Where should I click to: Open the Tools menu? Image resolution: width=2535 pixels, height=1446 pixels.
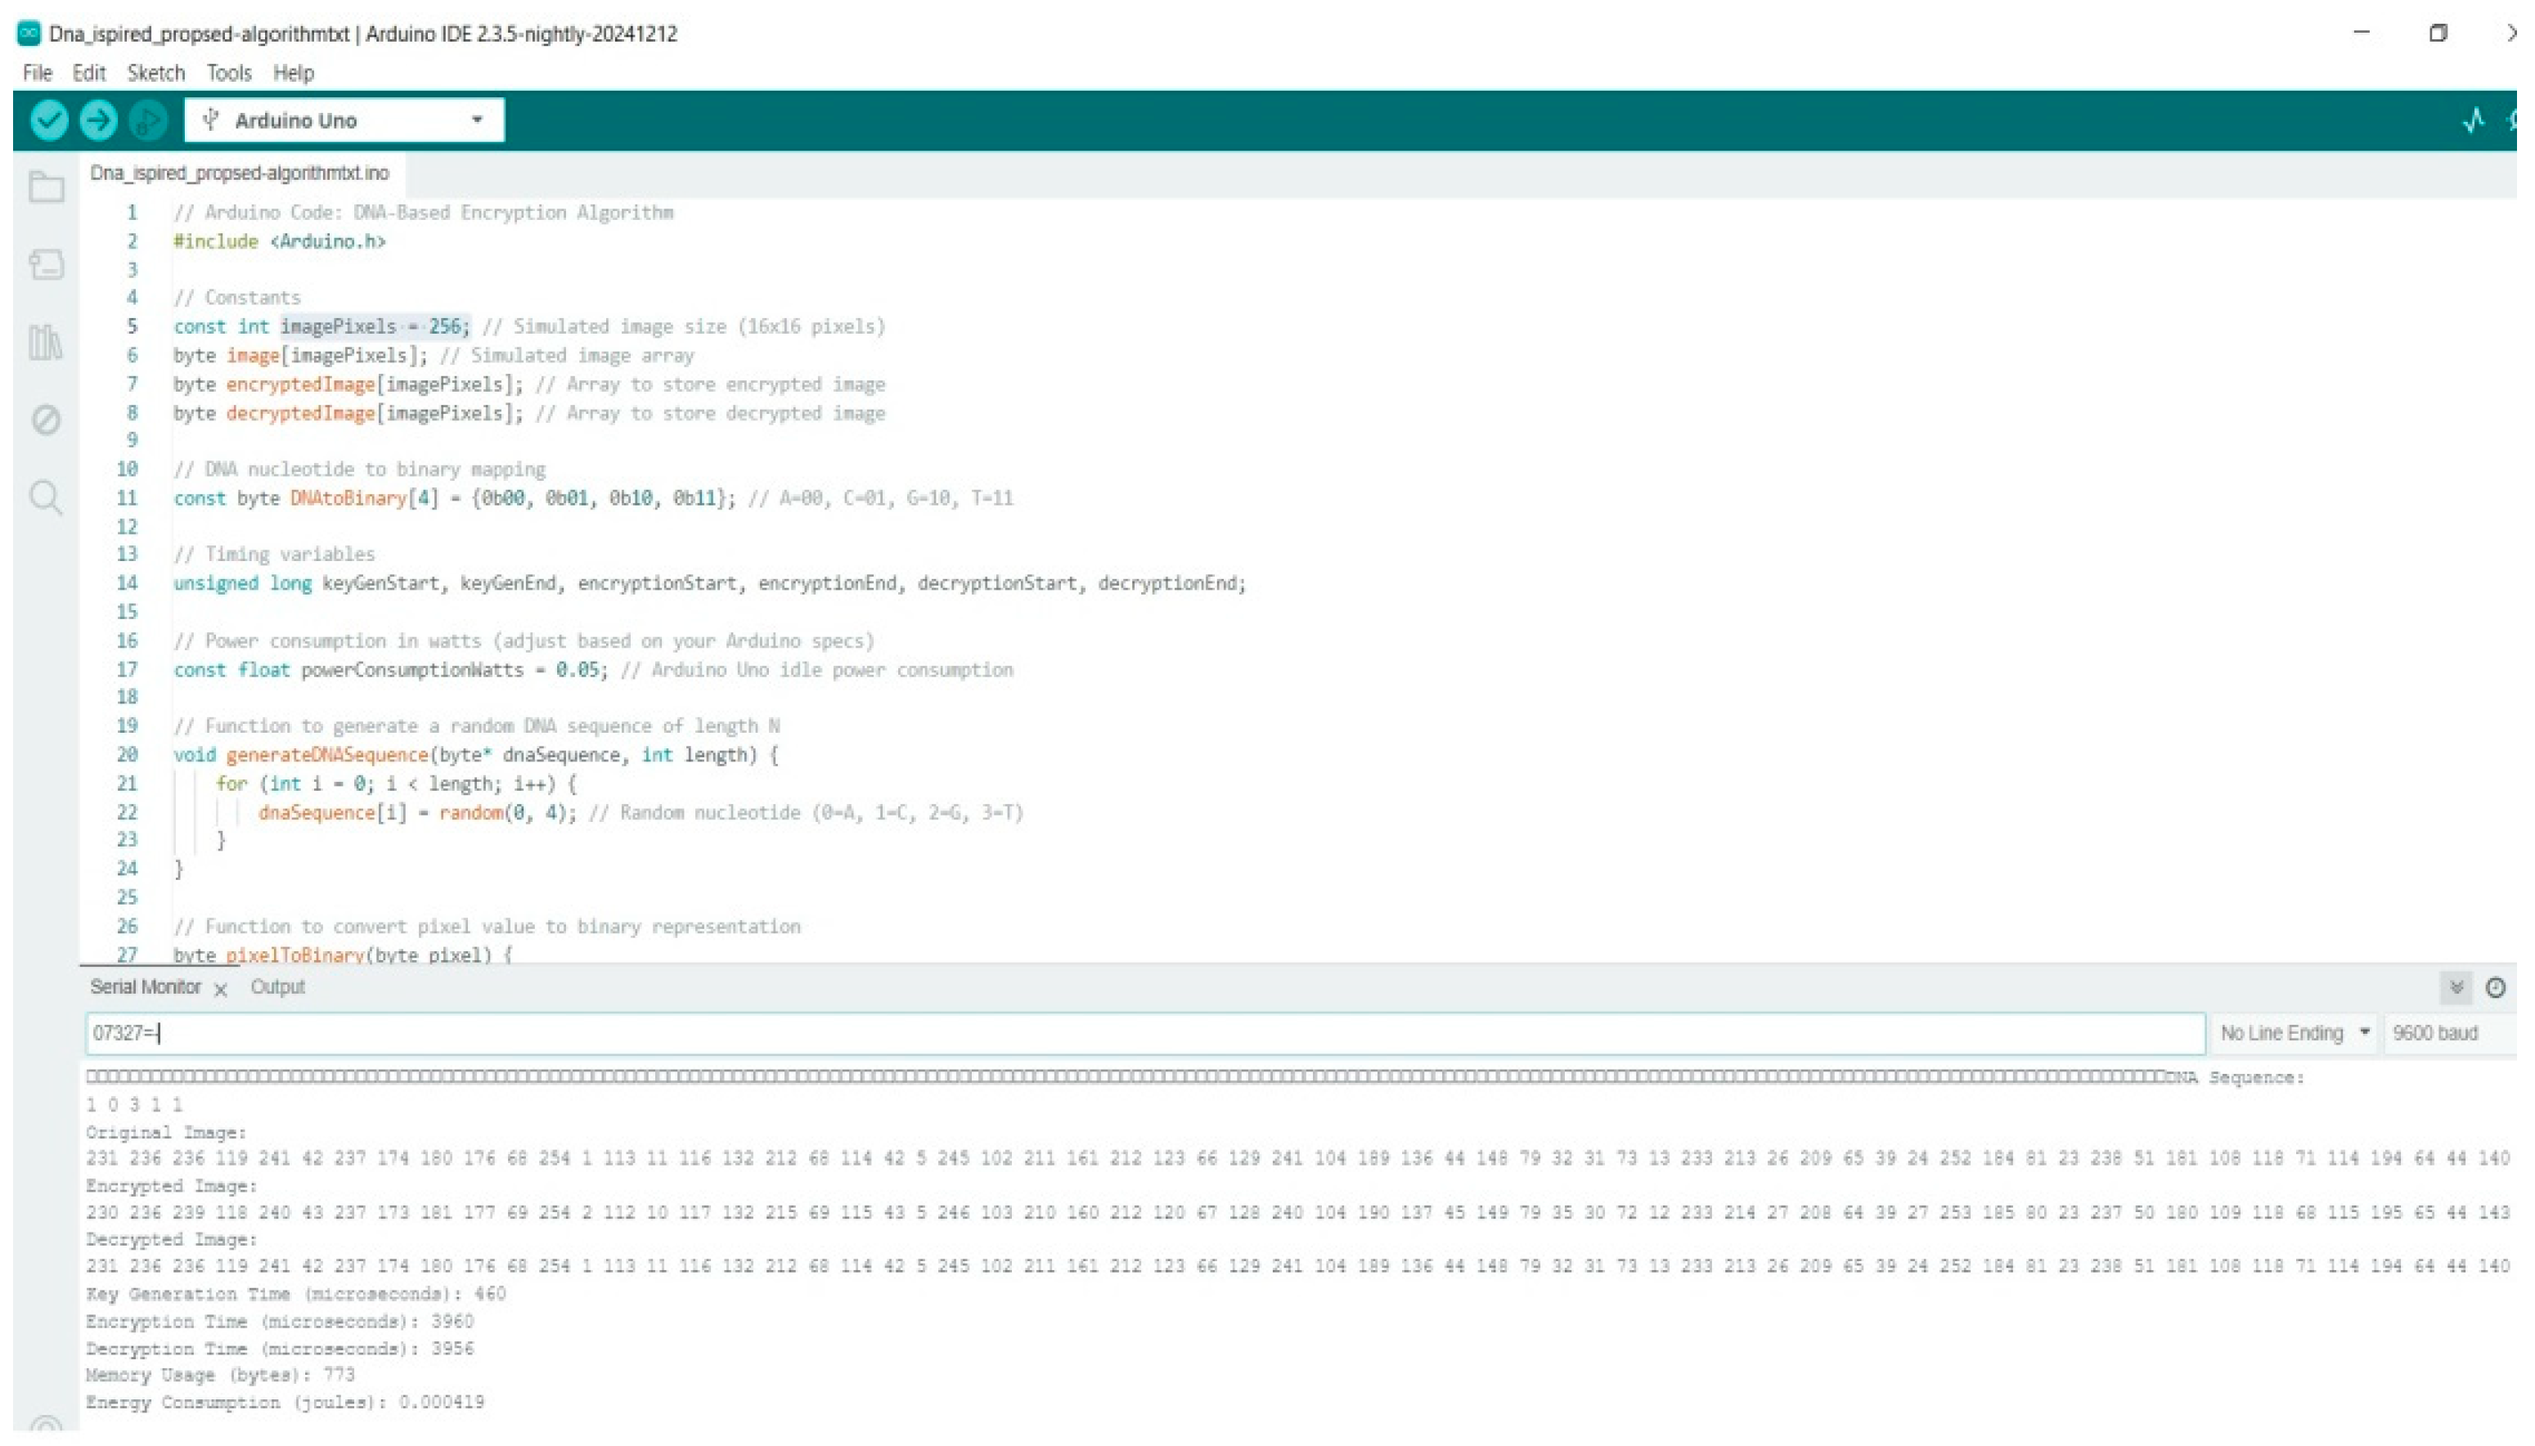[x=228, y=73]
